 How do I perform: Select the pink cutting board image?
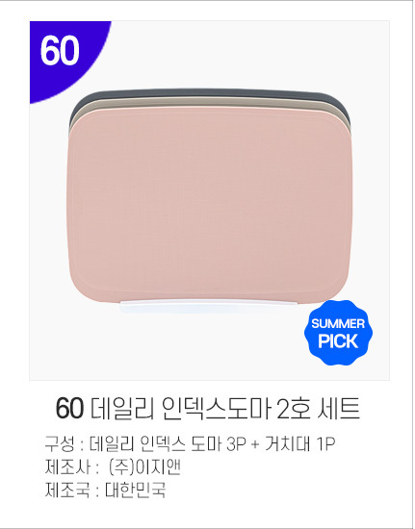tap(209, 206)
